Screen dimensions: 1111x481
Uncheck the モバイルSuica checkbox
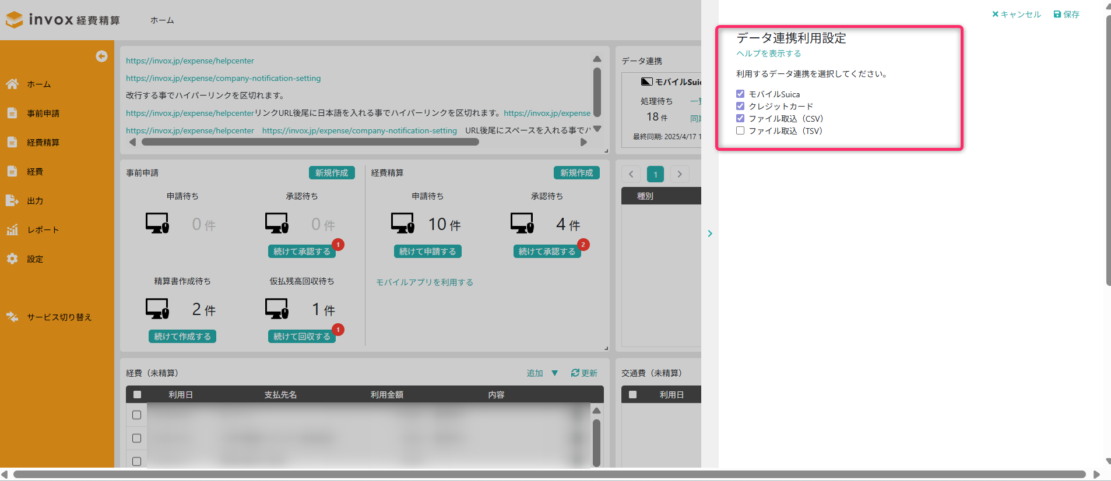tap(740, 94)
